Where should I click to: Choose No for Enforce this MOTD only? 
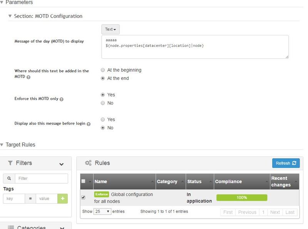pos(103,103)
